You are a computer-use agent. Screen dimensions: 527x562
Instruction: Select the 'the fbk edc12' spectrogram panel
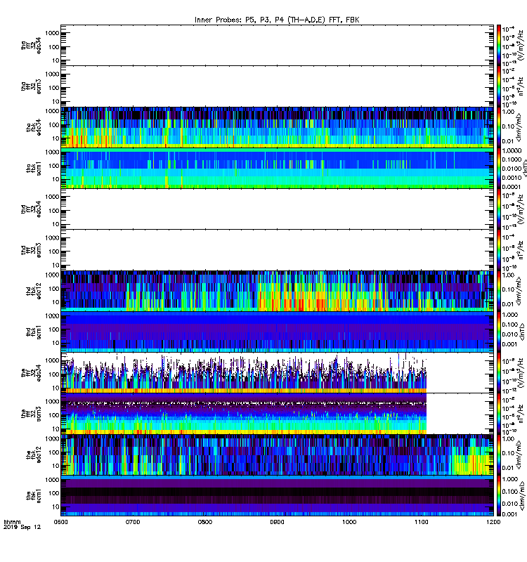277,455
